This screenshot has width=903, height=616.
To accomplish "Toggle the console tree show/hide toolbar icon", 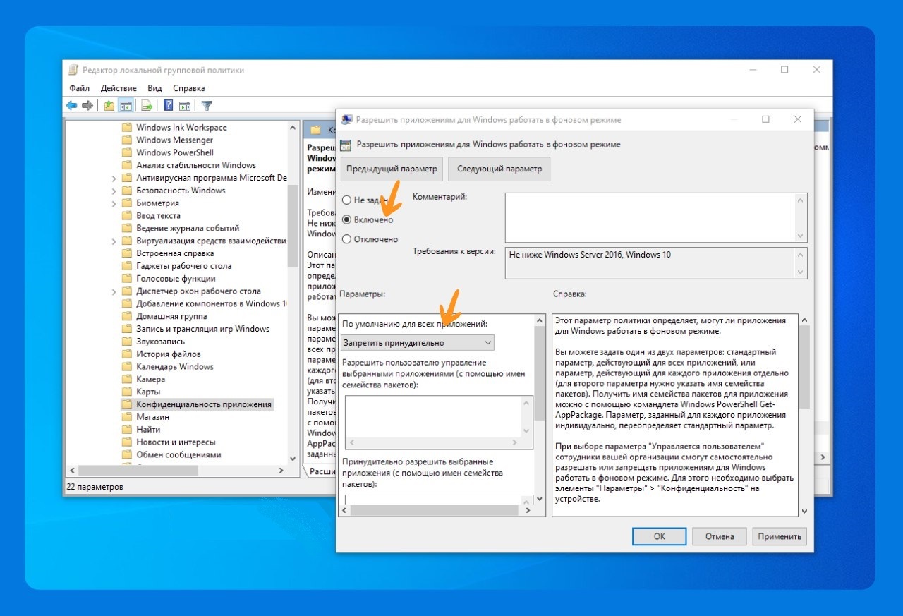I will [126, 106].
